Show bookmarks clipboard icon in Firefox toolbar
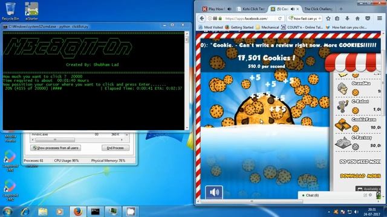 coord(337,19)
